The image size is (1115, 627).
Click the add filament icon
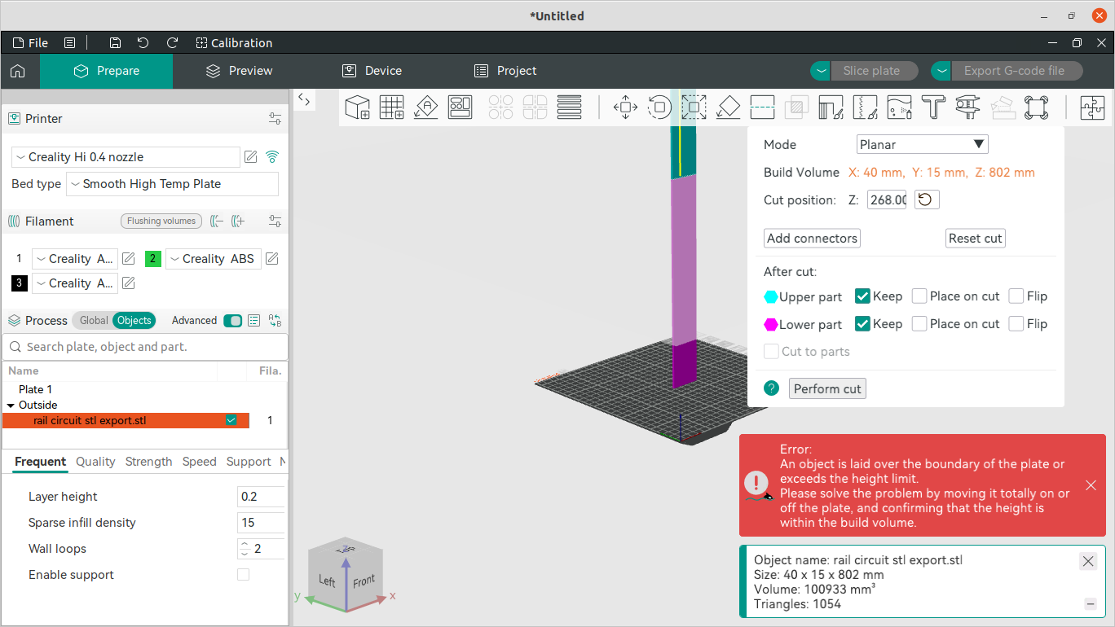238,221
